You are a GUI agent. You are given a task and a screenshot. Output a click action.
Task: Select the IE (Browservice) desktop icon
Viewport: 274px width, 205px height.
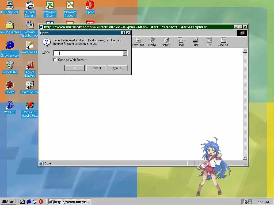point(10,49)
